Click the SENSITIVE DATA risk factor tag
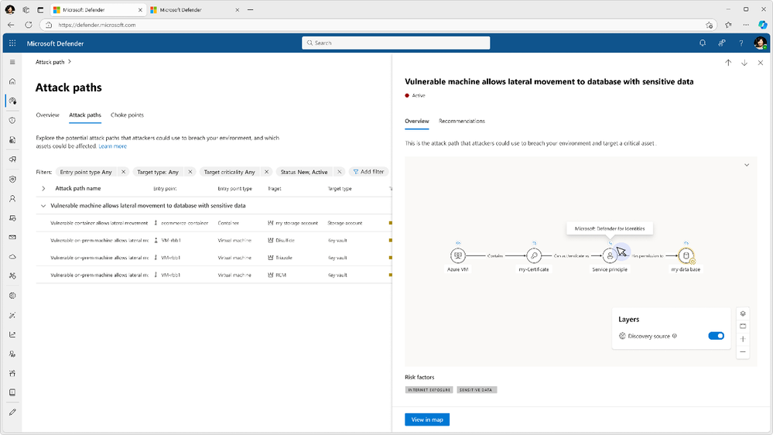773x435 pixels. click(x=476, y=389)
